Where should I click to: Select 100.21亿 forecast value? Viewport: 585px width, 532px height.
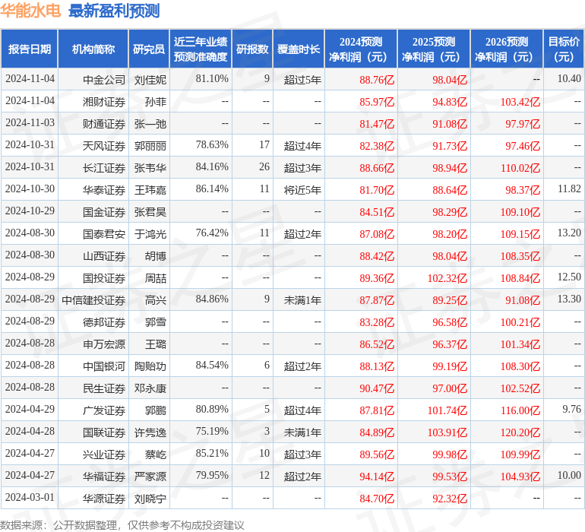tap(520, 321)
